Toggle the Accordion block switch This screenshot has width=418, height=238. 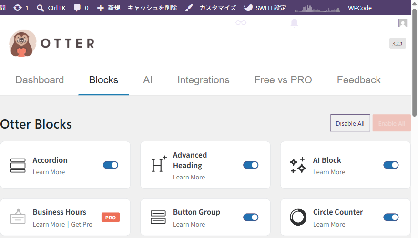pos(111,165)
